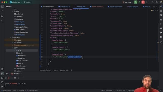Click backend in status bar path
The image size is (163, 92).
click(21, 90)
